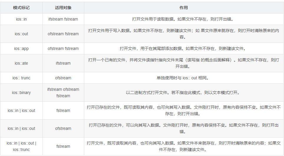Select the ios::binary mode cell
This screenshot has width=284, height=156.
pos(22,93)
